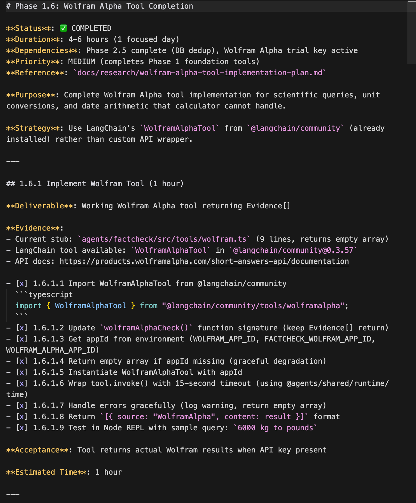Toggle checkbox for 1.6.1.9 Test in Node REPL
The image size is (416, 503).
[x=22, y=428]
